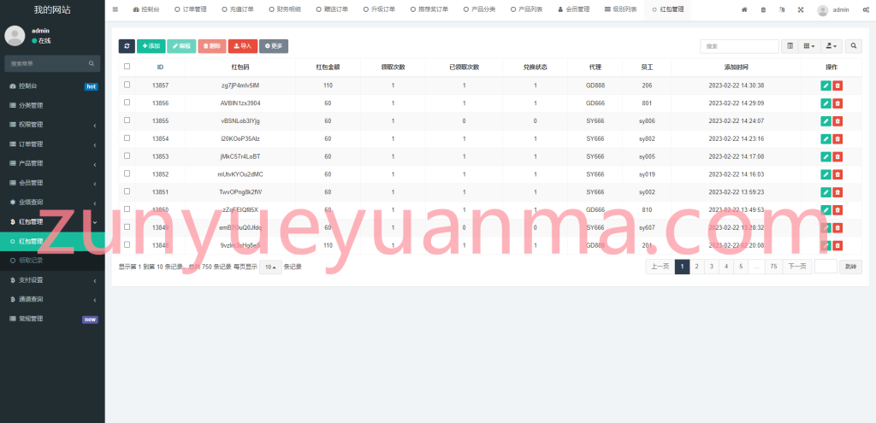Click edit icon for row 13855

tap(826, 121)
